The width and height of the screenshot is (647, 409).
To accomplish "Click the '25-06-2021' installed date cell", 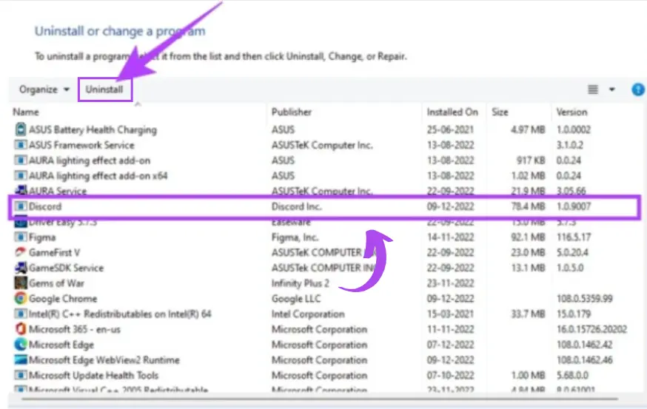I will pyautogui.click(x=450, y=130).
